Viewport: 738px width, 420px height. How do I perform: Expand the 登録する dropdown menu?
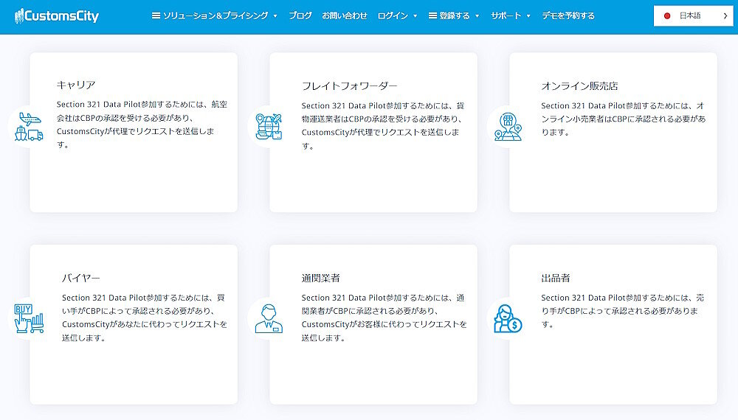[454, 15]
